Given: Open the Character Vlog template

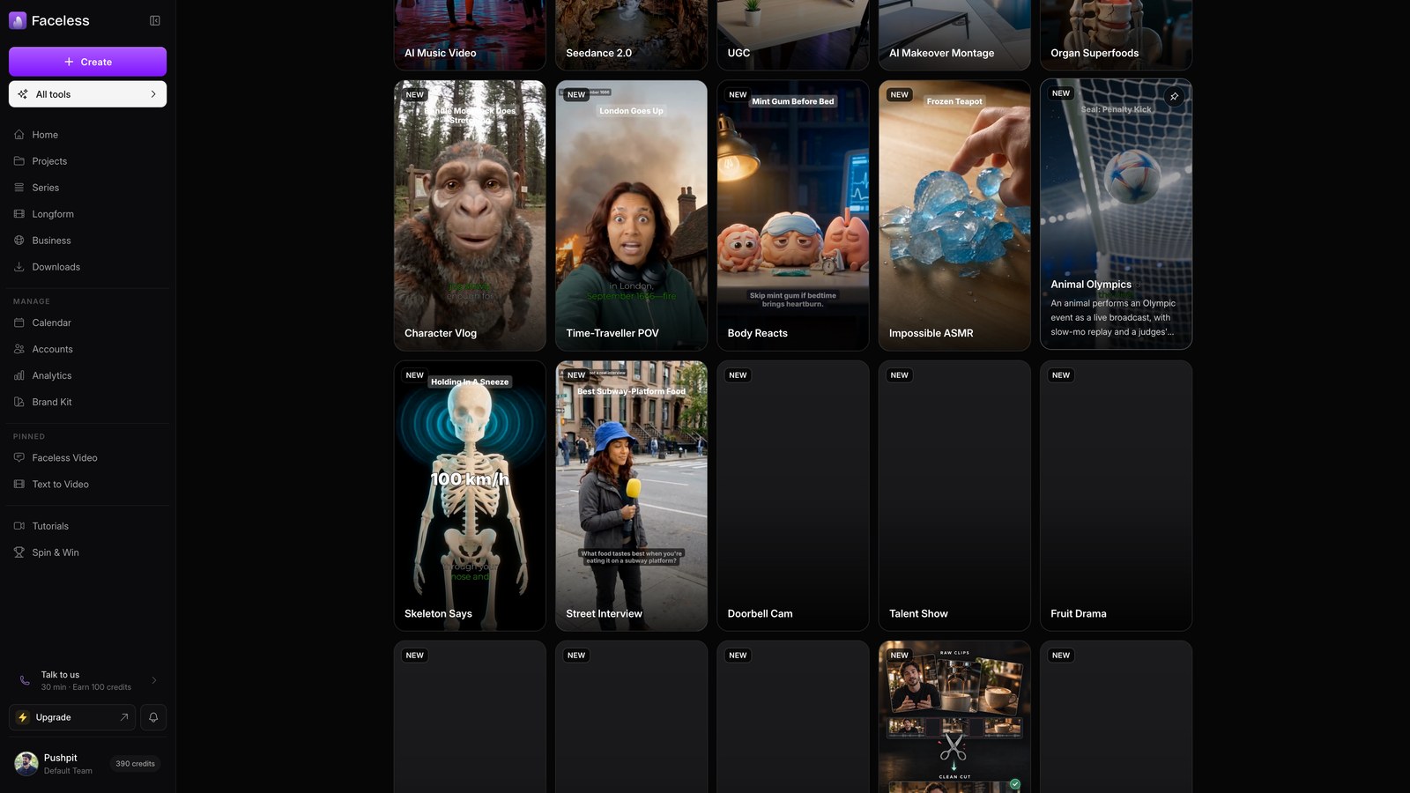Looking at the screenshot, I should click(x=470, y=216).
